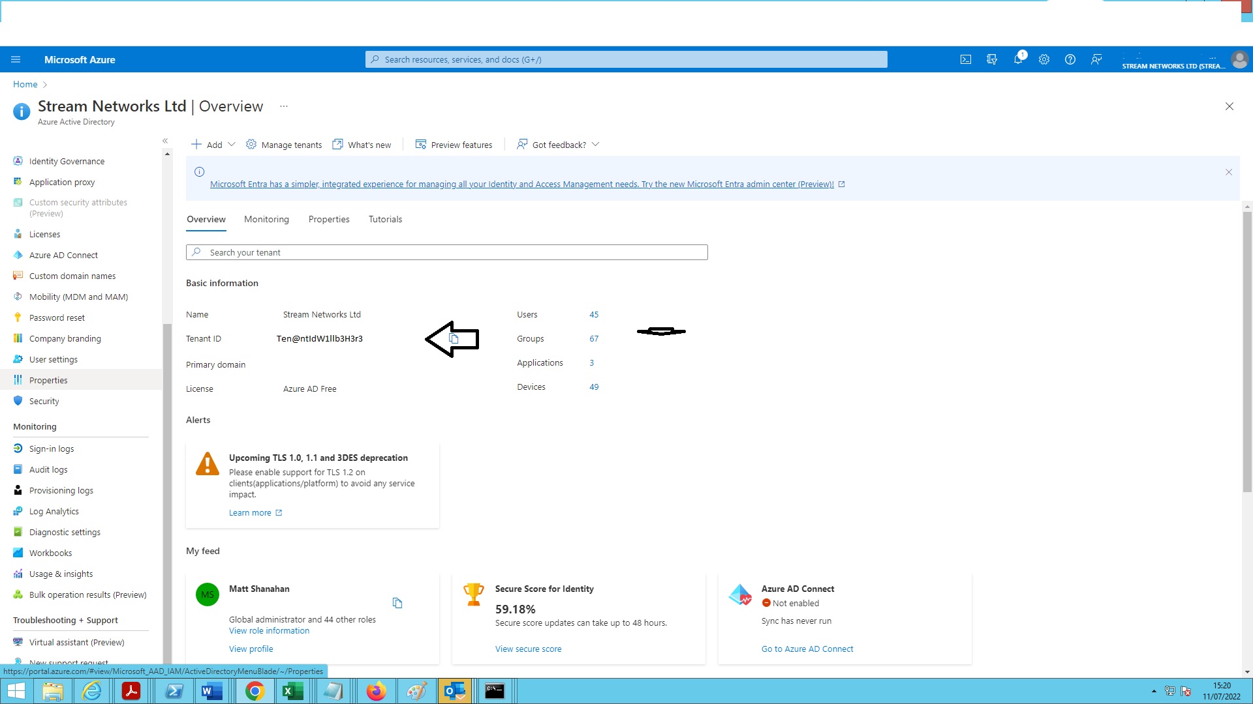Open Manage tenants menu item
This screenshot has width=1253, height=704.
285,145
